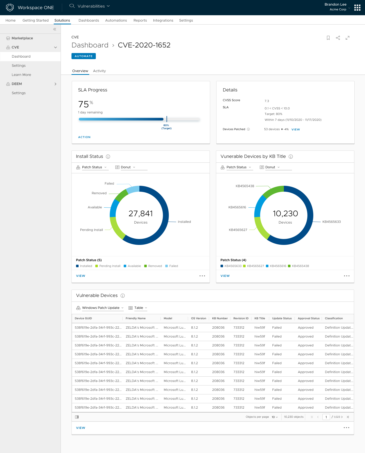The height and width of the screenshot is (453, 365).
Task: Switch to the Dashboards tab
Action: click(89, 20)
